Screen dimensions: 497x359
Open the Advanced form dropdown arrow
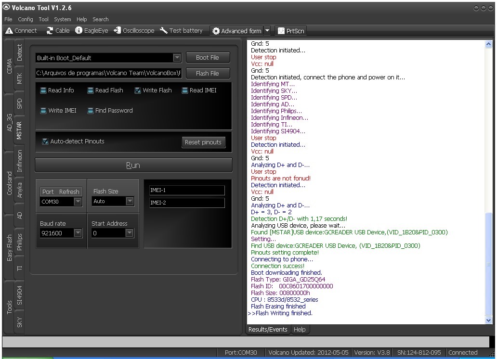[x=267, y=31]
